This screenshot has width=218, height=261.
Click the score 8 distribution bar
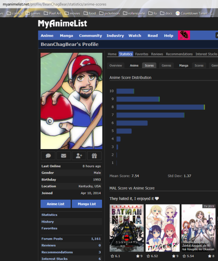(161, 107)
